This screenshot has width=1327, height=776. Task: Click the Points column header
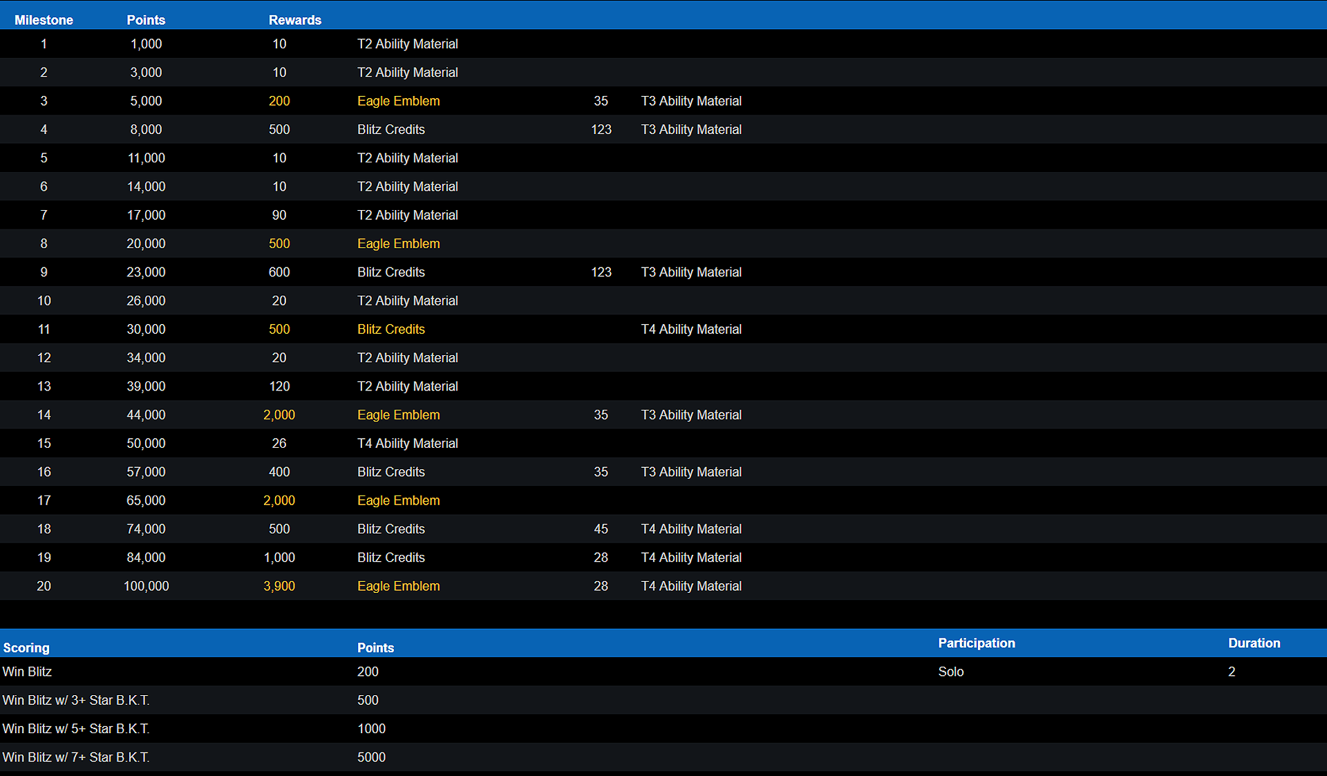click(x=146, y=20)
